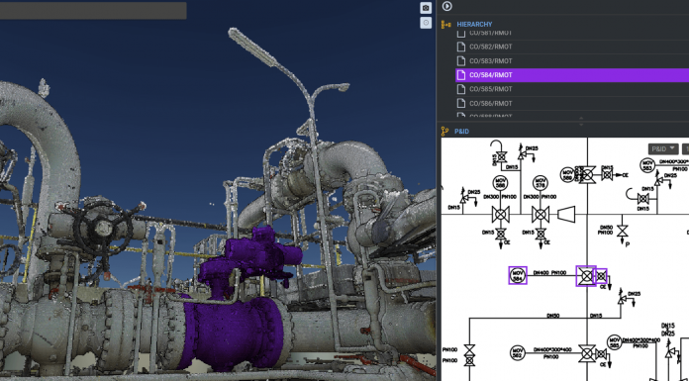Screen dimensions: 689x381
Task: Click the grey bar at top left
Action: point(93,11)
